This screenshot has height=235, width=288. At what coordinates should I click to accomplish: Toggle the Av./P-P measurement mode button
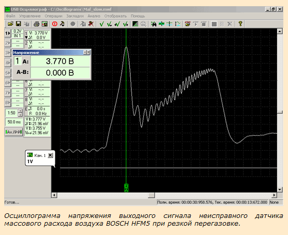(13, 132)
